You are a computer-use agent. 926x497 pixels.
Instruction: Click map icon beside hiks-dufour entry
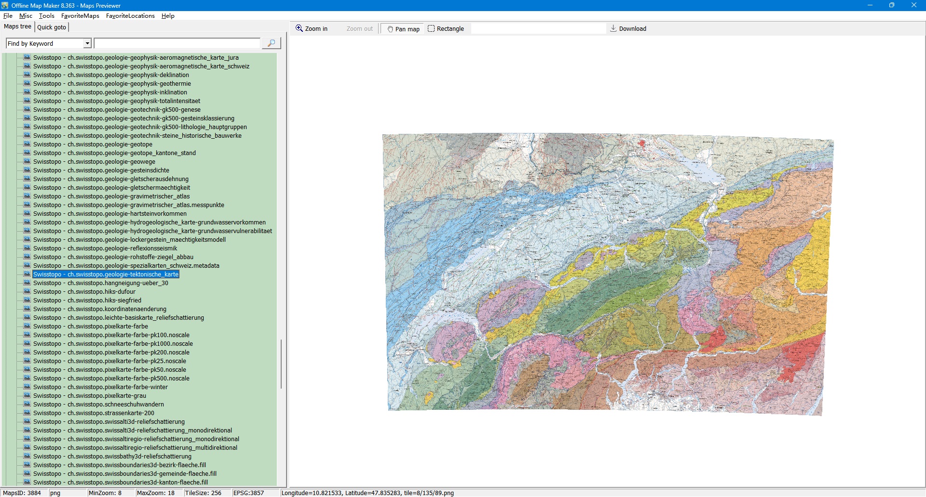pyautogui.click(x=27, y=291)
